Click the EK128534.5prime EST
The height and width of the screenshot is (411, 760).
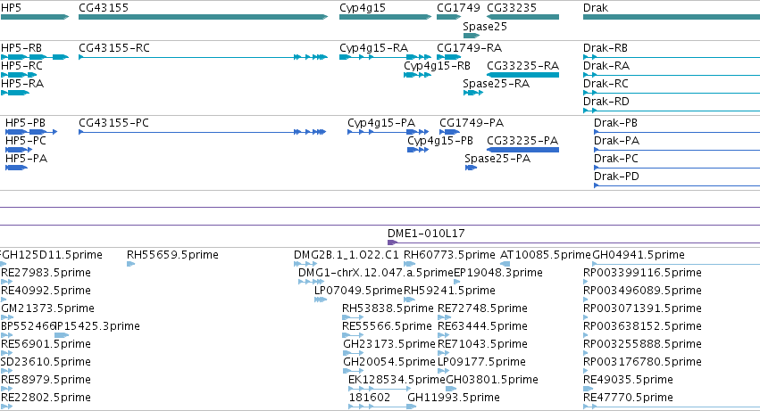380,390
